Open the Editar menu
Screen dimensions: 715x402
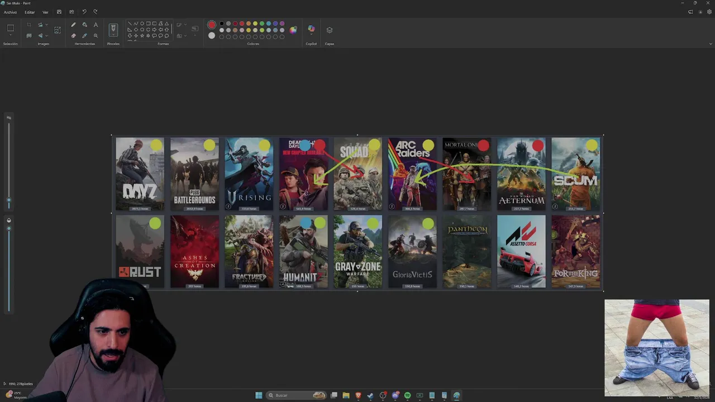point(30,12)
